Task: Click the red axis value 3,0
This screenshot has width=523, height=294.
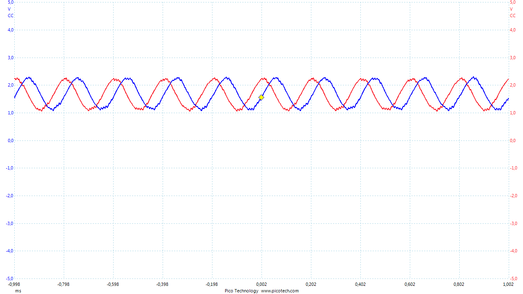Action: 512,58
